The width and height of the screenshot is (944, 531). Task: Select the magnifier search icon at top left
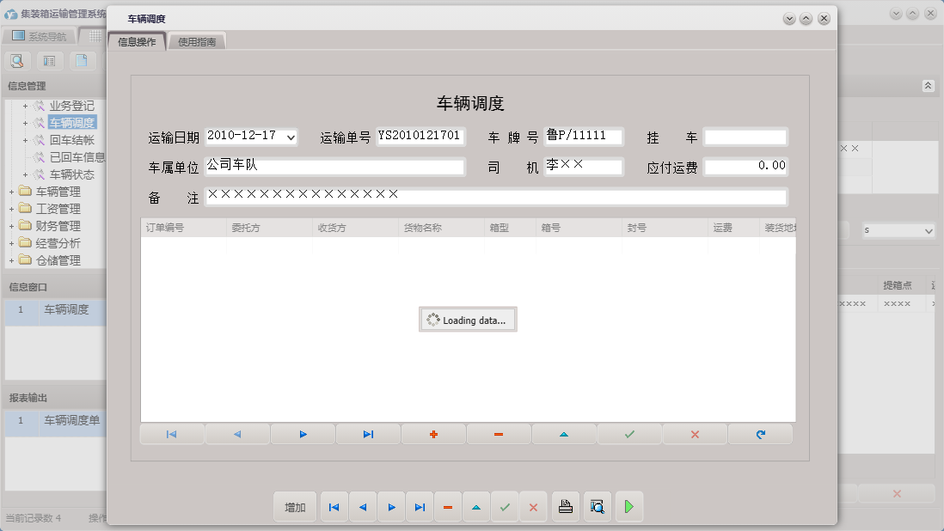[17, 61]
